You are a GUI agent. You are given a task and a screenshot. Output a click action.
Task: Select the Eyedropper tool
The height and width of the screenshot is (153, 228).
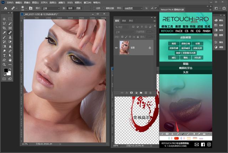(x=4, y=33)
